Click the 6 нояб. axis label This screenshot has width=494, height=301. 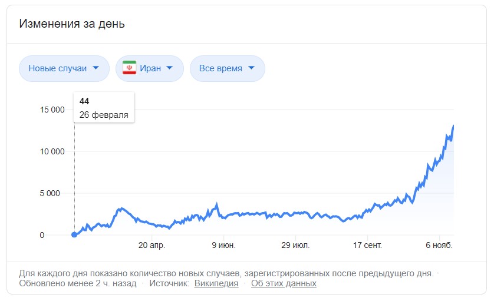pyautogui.click(x=439, y=245)
